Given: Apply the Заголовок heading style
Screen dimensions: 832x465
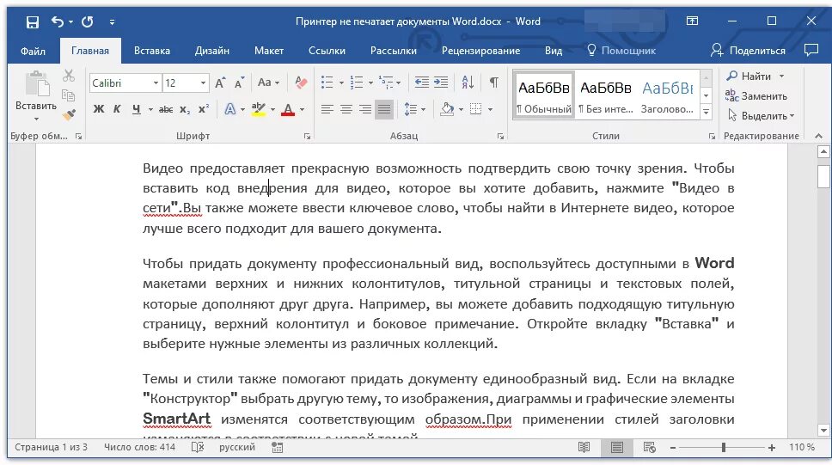Looking at the screenshot, I should point(668,95).
